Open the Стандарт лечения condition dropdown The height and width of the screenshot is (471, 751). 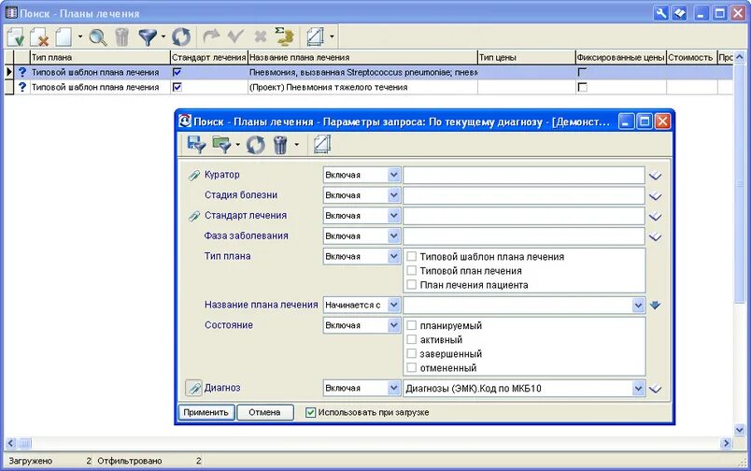tap(393, 216)
